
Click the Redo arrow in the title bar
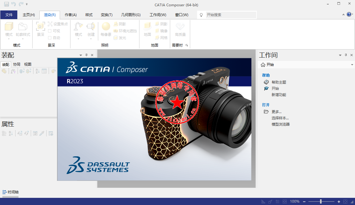click(x=21, y=4)
